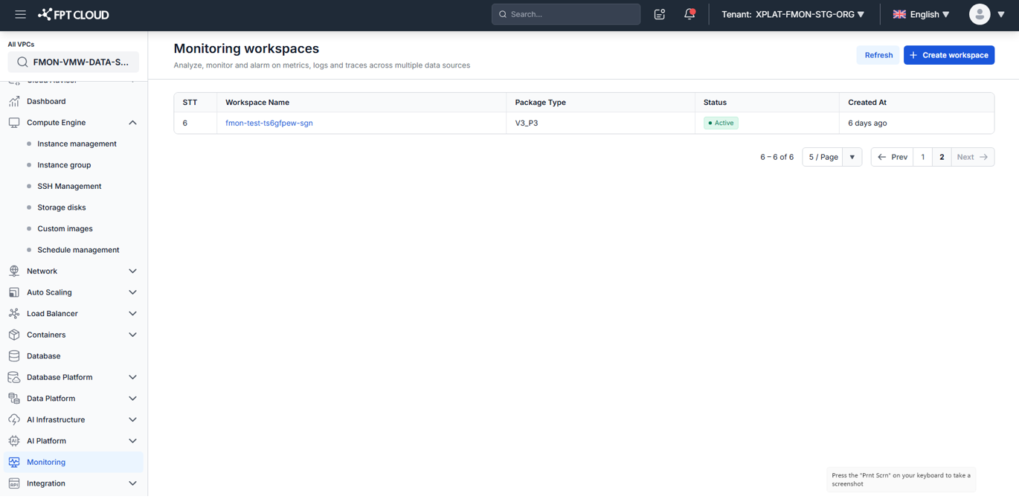Click the Refresh button

point(878,55)
